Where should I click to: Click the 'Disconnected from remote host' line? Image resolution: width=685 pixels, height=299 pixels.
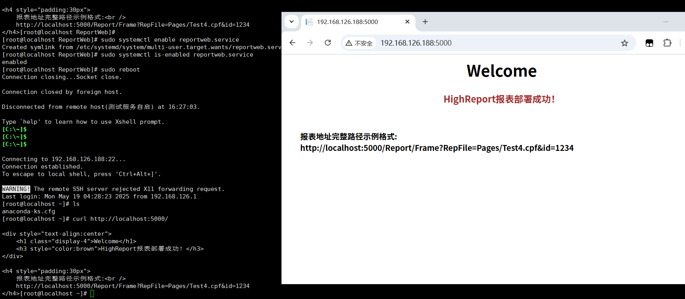(101, 107)
